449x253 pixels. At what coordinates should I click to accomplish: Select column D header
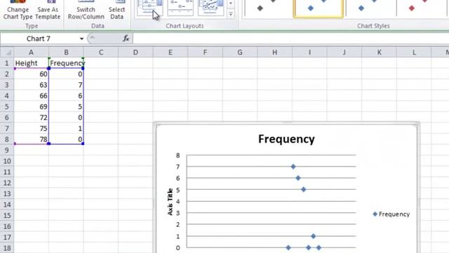[x=135, y=53]
